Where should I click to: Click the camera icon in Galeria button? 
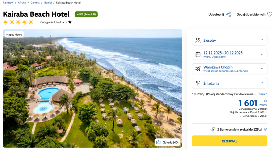[x=158, y=142]
